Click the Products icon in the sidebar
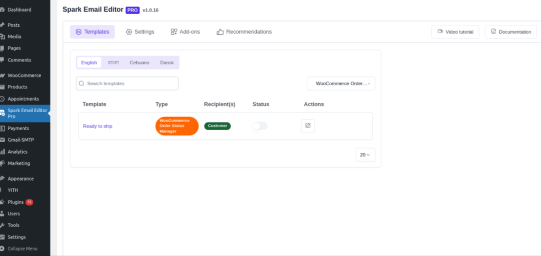541x256 pixels. [x=2, y=87]
